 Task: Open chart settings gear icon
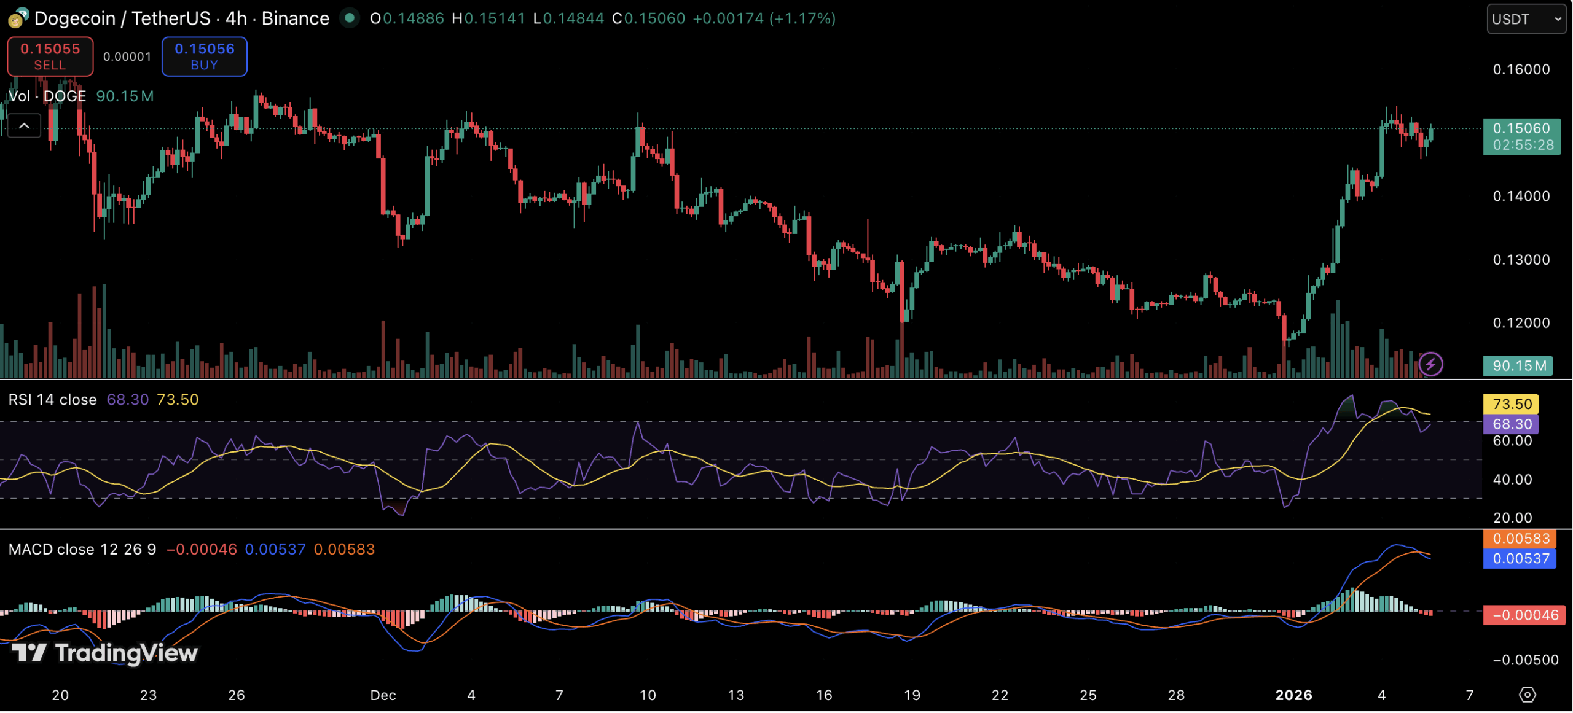point(1527,695)
